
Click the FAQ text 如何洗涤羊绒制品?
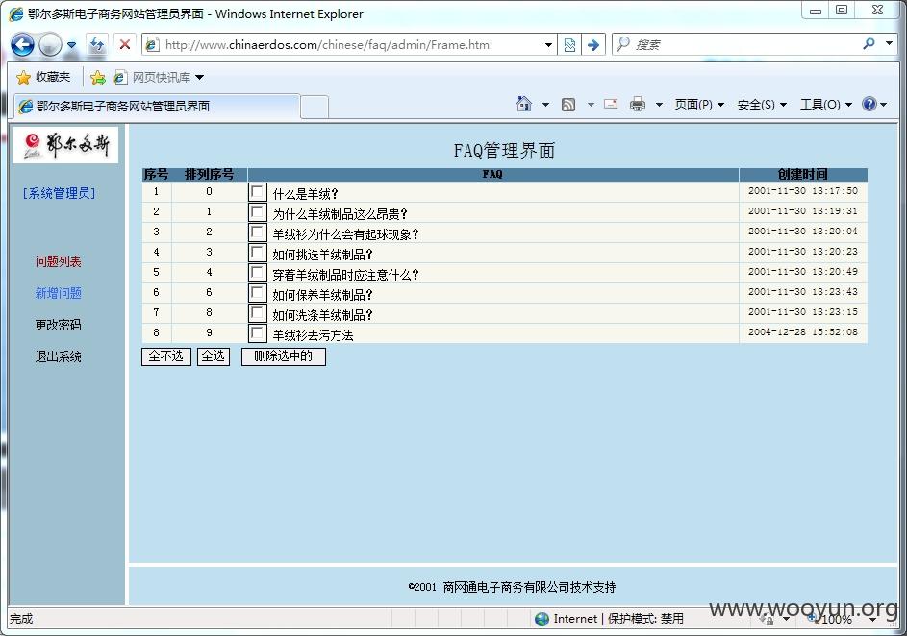coord(322,315)
